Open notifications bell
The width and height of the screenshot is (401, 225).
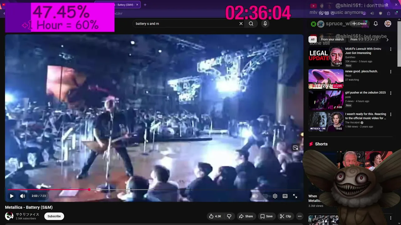click(x=376, y=23)
